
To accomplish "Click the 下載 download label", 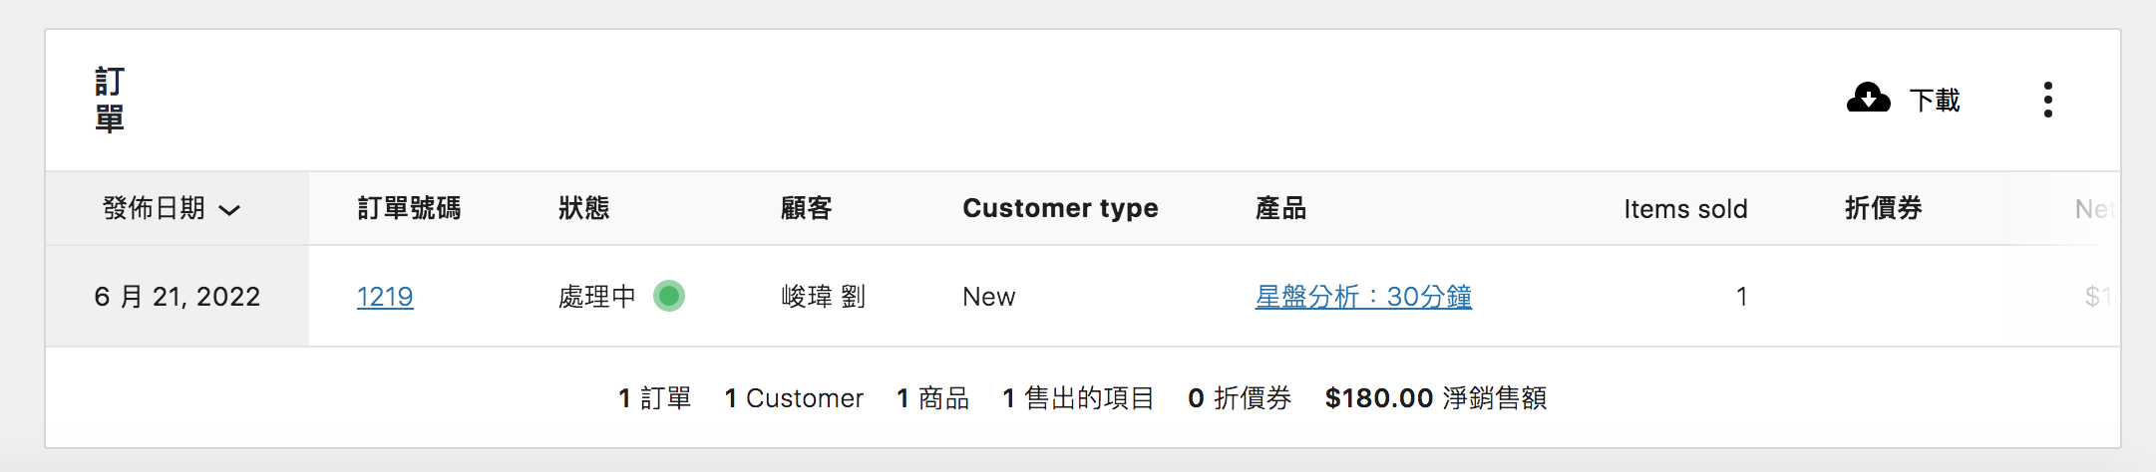I will tap(1935, 100).
